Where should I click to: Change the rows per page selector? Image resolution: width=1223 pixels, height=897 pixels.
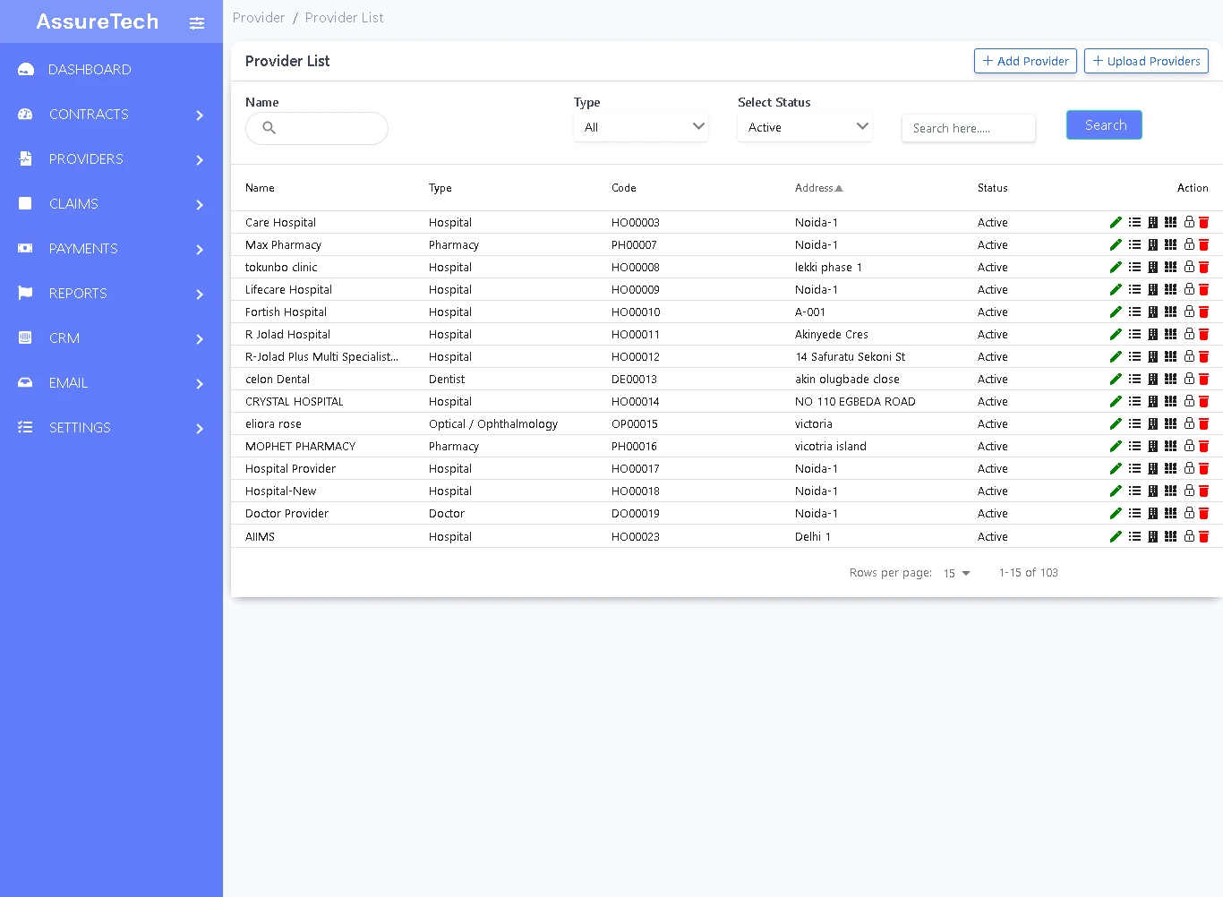tap(956, 573)
